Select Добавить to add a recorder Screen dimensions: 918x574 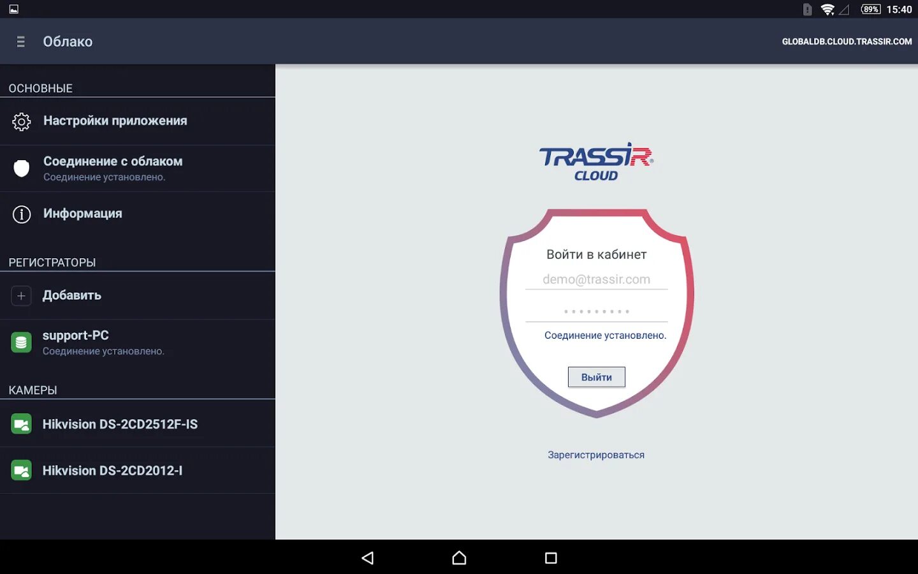click(138, 295)
